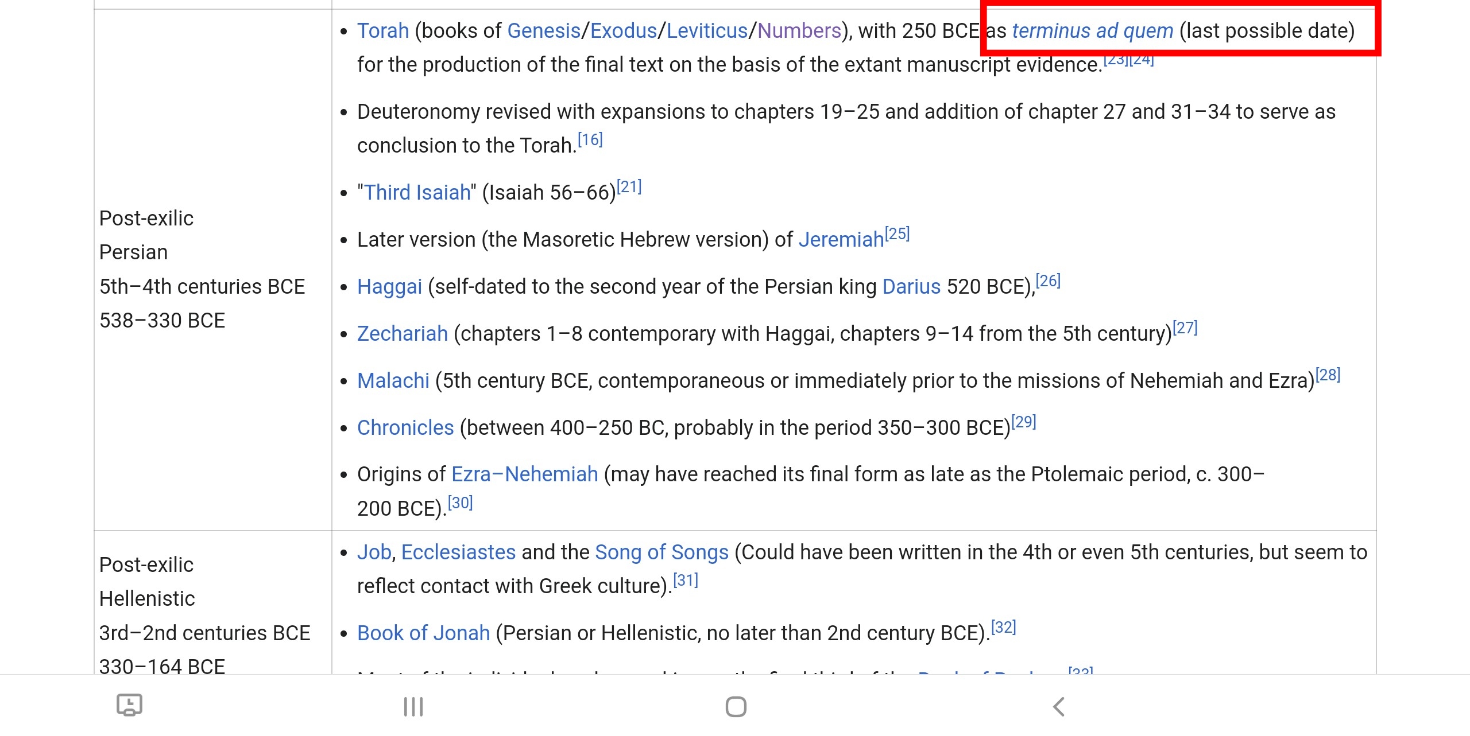Screen dimensions: 1470x736
Task: Follow the Chronicles link
Action: point(405,427)
